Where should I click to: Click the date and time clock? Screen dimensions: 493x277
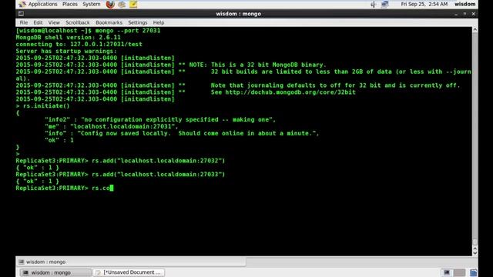(424, 4)
